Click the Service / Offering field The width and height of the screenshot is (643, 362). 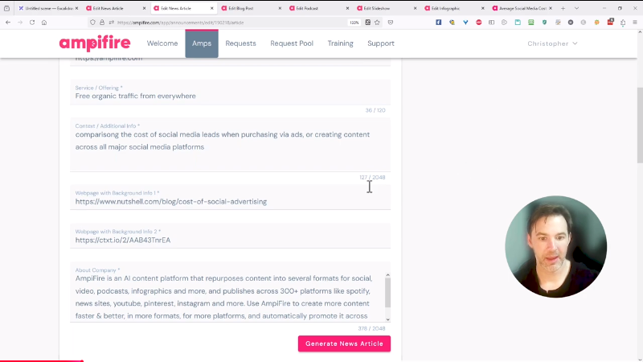click(x=230, y=93)
